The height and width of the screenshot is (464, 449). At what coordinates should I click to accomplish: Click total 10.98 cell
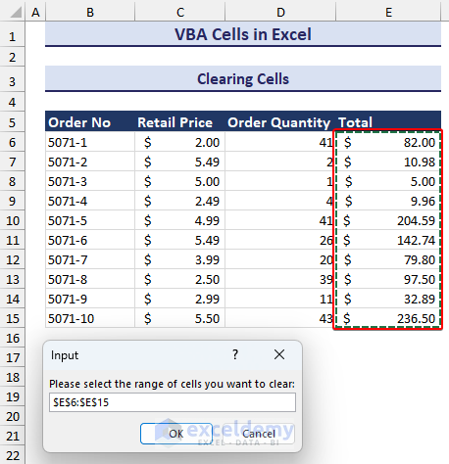(388, 162)
